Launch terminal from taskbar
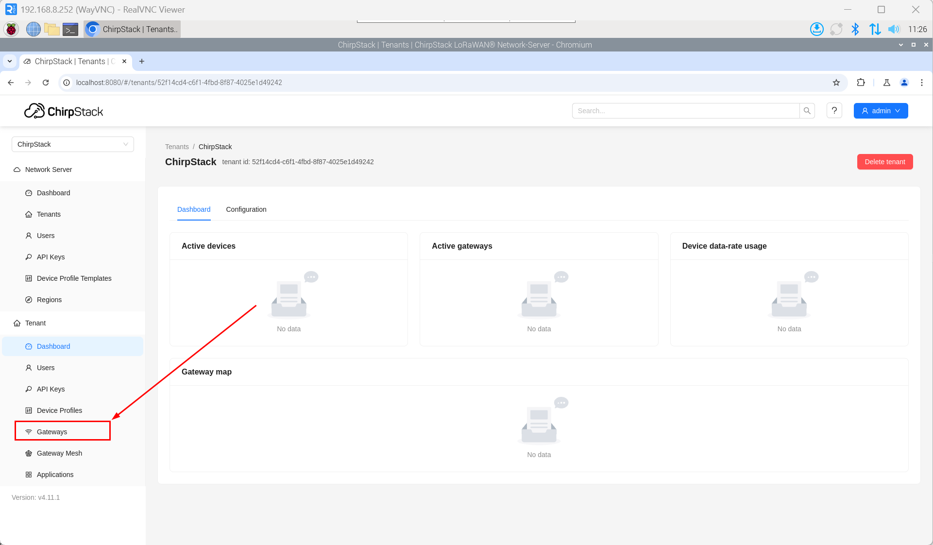Viewport: 933px width, 545px height. click(x=70, y=29)
